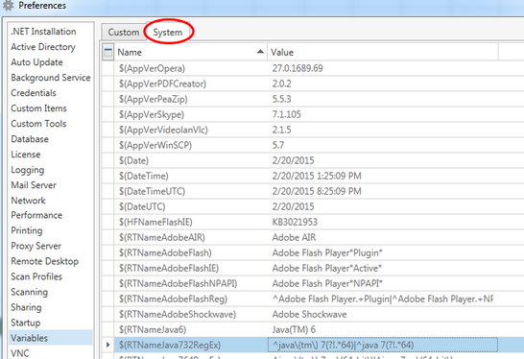
Task: Open Database preferences
Action: pyautogui.click(x=30, y=139)
